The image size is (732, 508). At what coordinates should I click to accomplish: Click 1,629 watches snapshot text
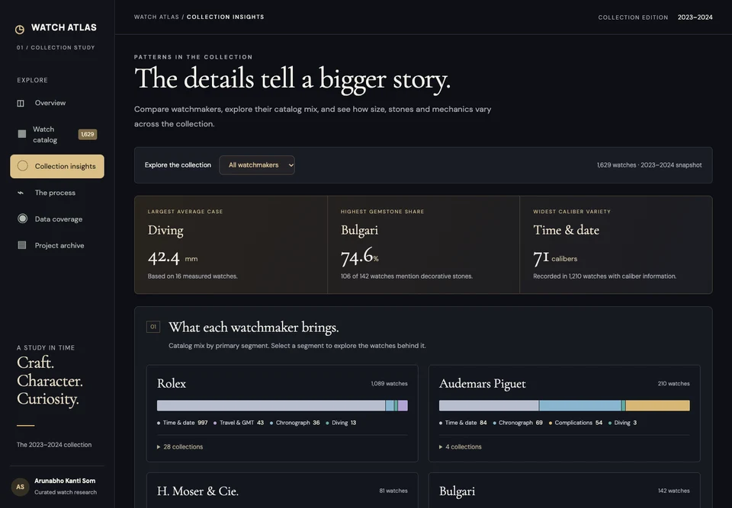(x=650, y=165)
